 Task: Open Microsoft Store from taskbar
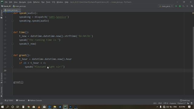(x=34, y=107)
